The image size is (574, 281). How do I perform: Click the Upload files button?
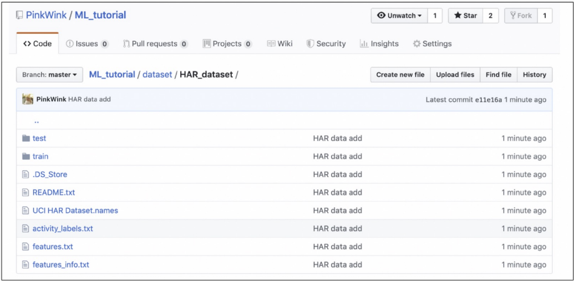point(455,75)
